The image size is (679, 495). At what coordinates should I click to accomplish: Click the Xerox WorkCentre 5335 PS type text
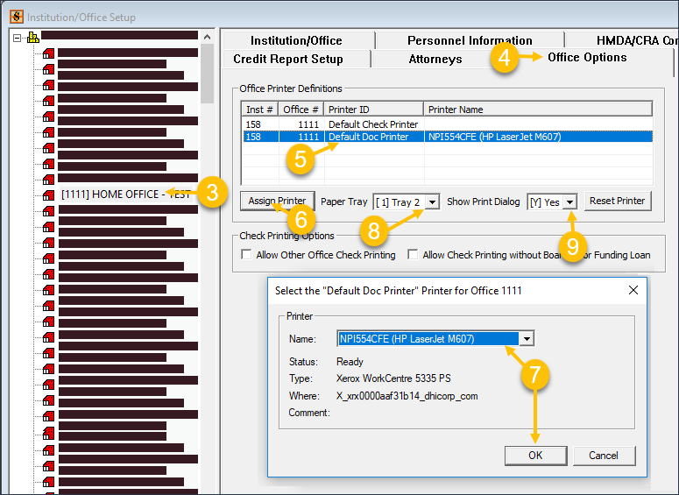pyautogui.click(x=393, y=378)
